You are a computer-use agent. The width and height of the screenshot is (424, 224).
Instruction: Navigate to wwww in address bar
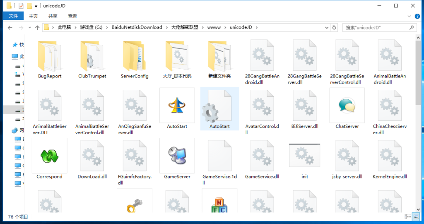[214, 27]
